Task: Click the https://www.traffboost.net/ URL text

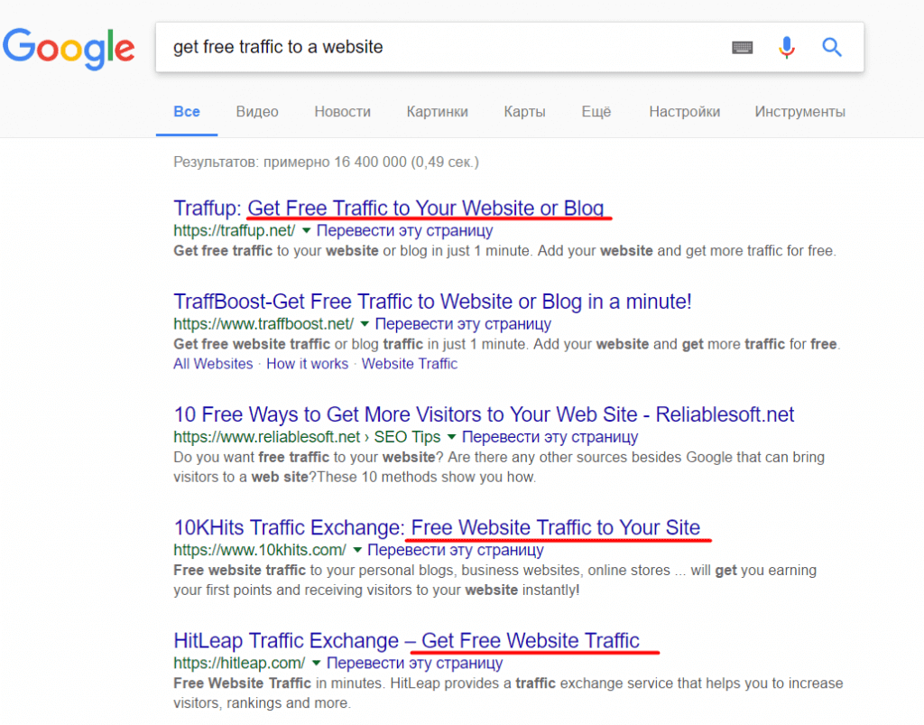Action: pos(263,323)
